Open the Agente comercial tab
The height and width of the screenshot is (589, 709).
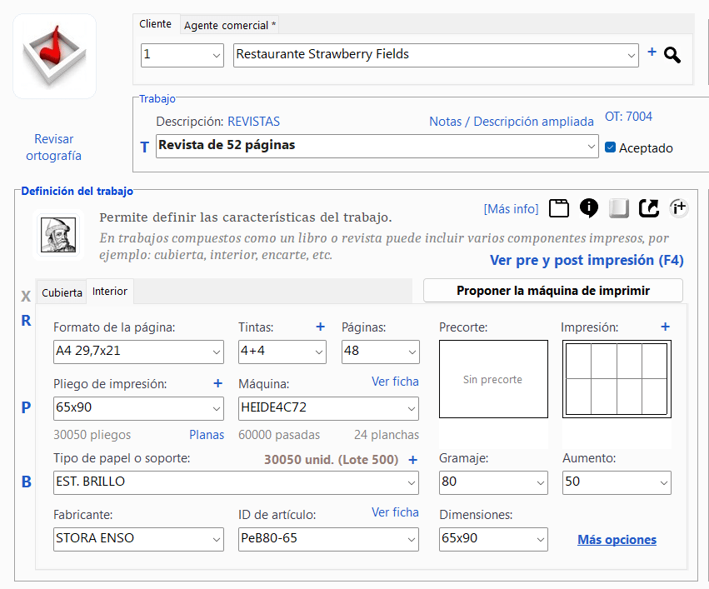click(x=230, y=25)
